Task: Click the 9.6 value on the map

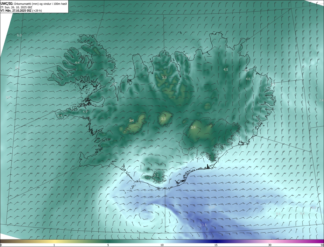Action: pyautogui.click(x=278, y=214)
